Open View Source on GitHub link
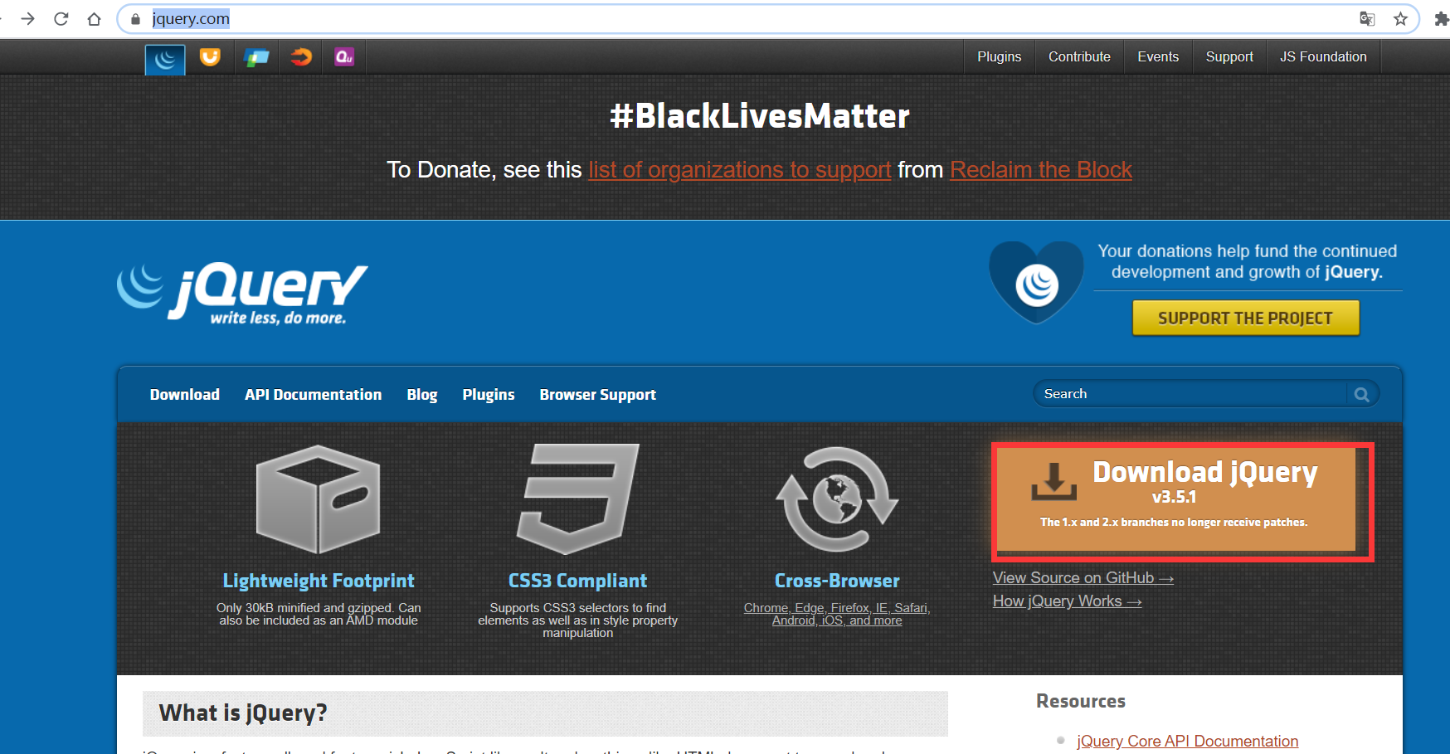This screenshot has width=1450, height=754. click(1083, 578)
